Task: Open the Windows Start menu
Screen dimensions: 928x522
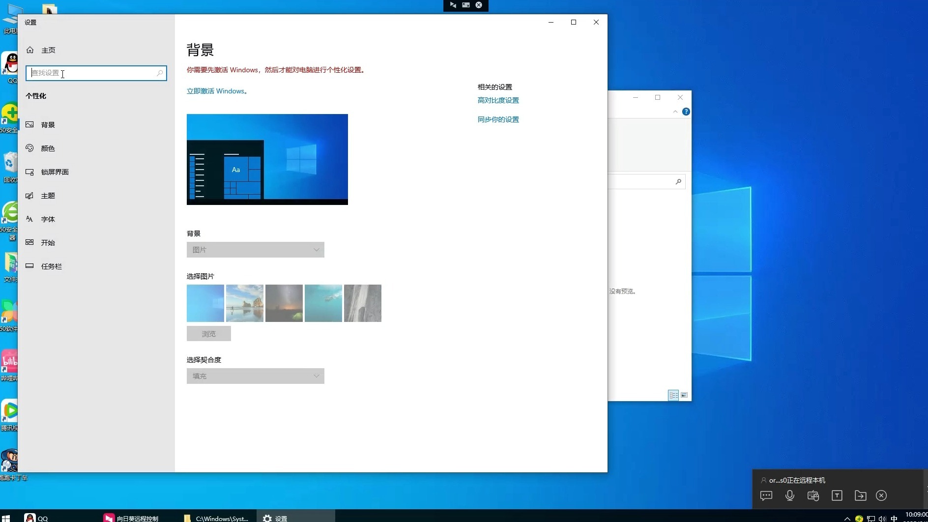Action: tap(6, 518)
